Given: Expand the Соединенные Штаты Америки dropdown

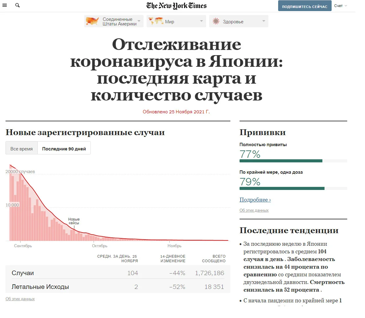Looking at the screenshot, I should [139, 21].
